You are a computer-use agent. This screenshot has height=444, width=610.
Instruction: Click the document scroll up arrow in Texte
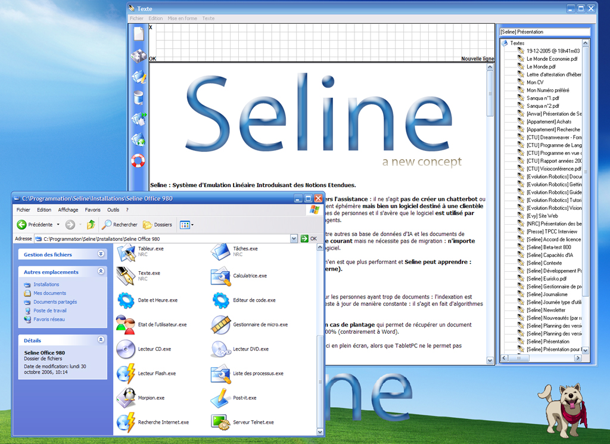[490, 67]
